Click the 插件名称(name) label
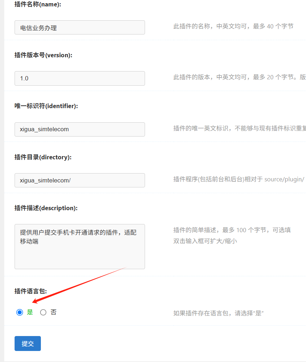The height and width of the screenshot is (362, 306). tap(38, 4)
